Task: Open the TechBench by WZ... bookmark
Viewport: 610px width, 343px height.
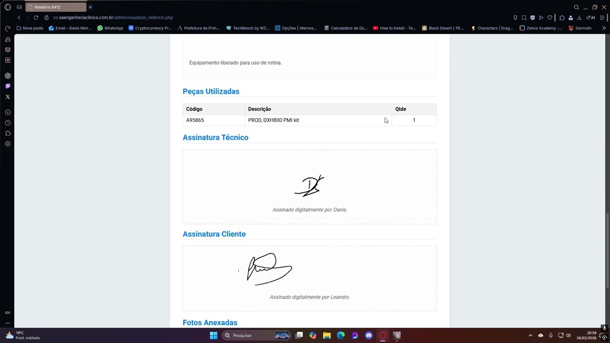Action: coord(248,28)
